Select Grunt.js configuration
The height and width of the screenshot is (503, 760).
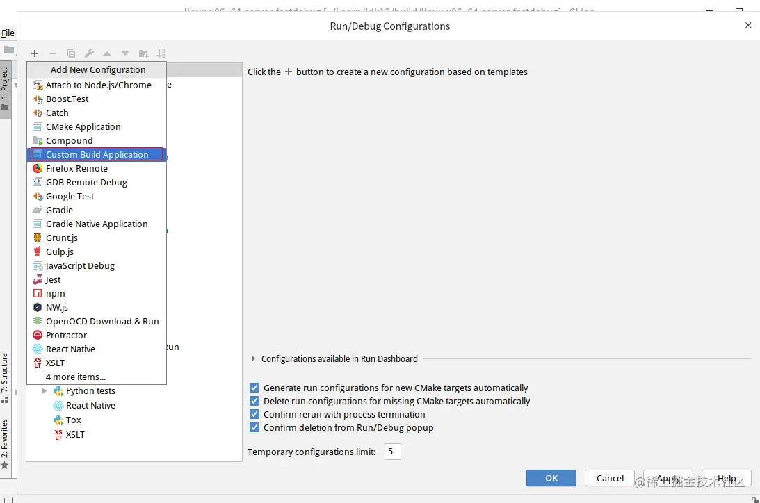(x=97, y=238)
